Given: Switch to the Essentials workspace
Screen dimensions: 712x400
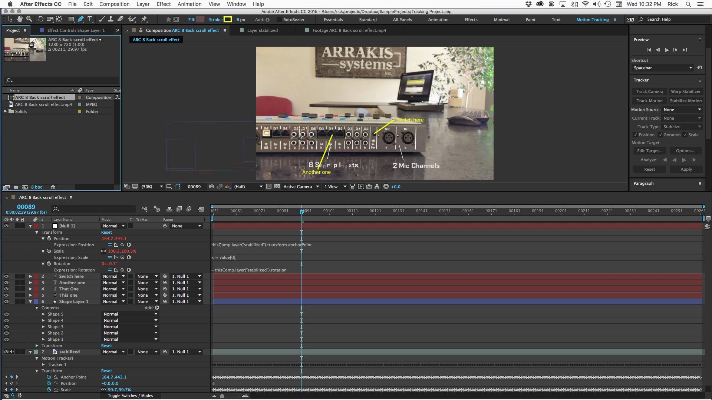Looking at the screenshot, I should tap(333, 20).
